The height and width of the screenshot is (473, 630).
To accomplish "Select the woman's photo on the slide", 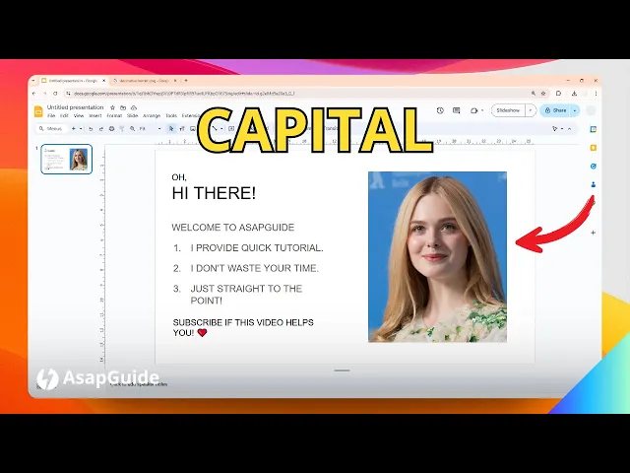I will coord(437,256).
